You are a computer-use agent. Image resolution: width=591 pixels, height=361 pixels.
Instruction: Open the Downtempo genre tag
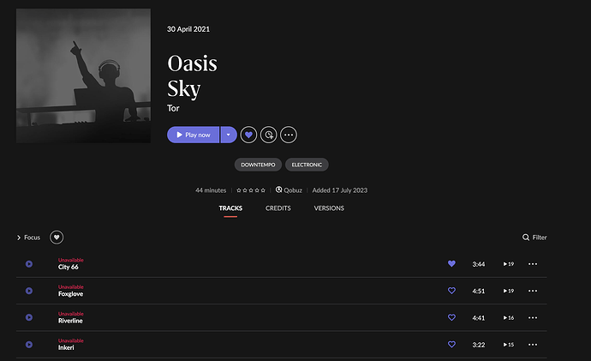(258, 165)
